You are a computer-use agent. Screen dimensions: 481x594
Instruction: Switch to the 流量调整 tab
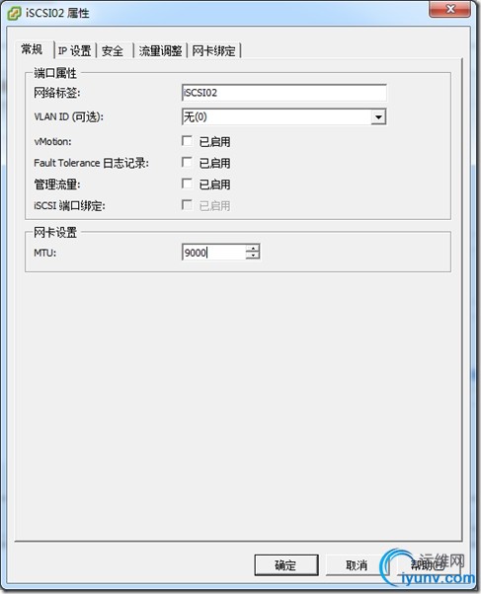pos(160,50)
